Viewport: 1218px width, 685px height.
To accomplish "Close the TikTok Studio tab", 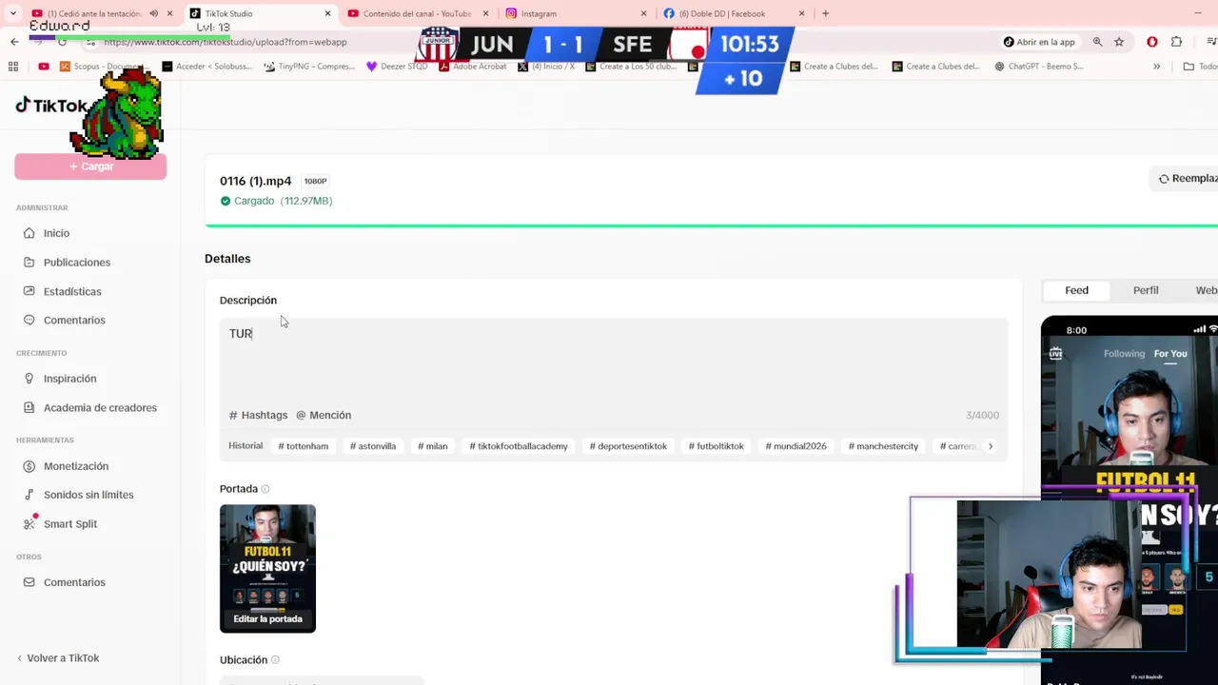I will point(327,13).
